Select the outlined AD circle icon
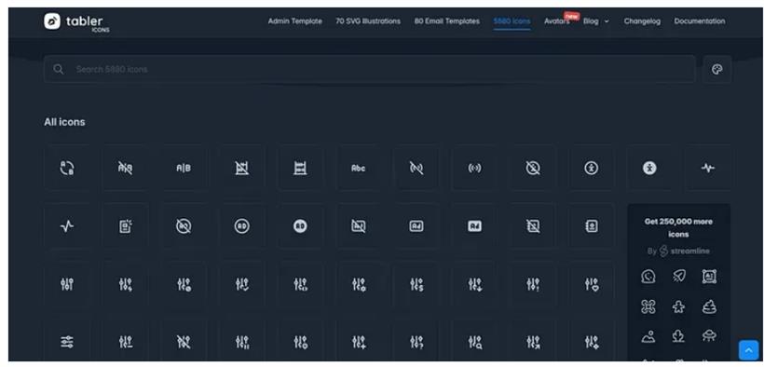The height and width of the screenshot is (367, 764). tap(241, 225)
